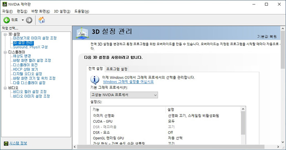Select 다중 디스플레이 설정
The width and height of the screenshot is (286, 150).
point(29,83)
